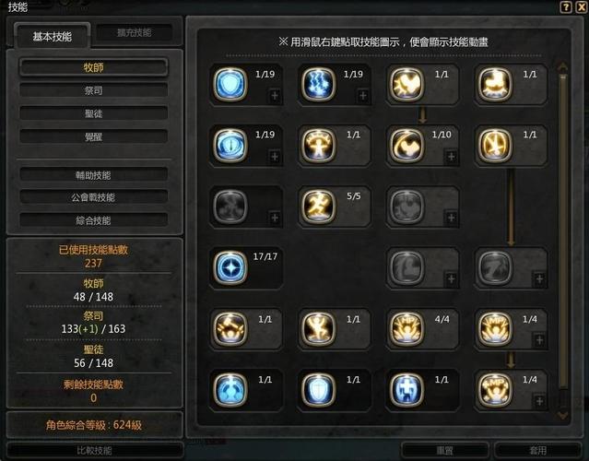
Task: Click the 套用 apply button
Action: (x=537, y=450)
